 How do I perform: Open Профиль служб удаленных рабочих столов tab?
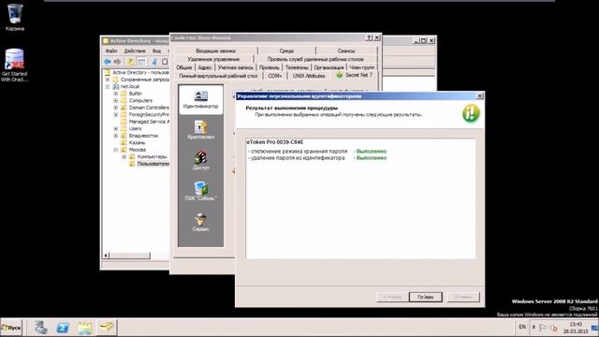click(x=315, y=59)
